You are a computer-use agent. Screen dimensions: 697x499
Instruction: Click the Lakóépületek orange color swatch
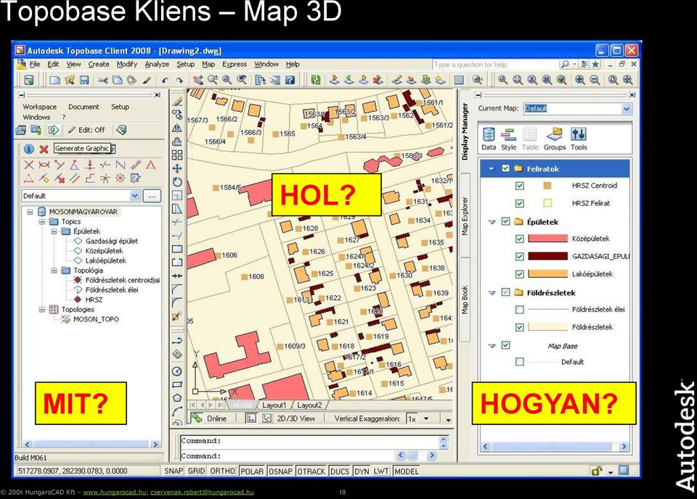click(x=547, y=274)
